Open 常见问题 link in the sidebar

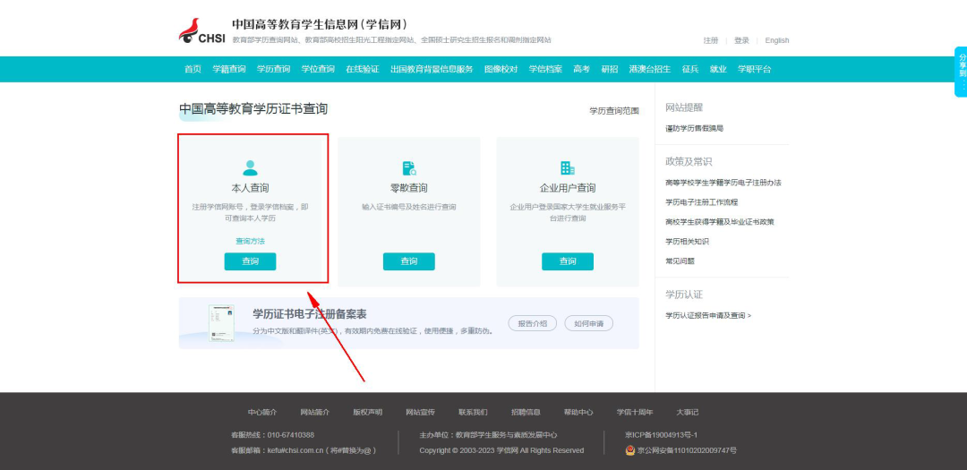click(x=680, y=261)
